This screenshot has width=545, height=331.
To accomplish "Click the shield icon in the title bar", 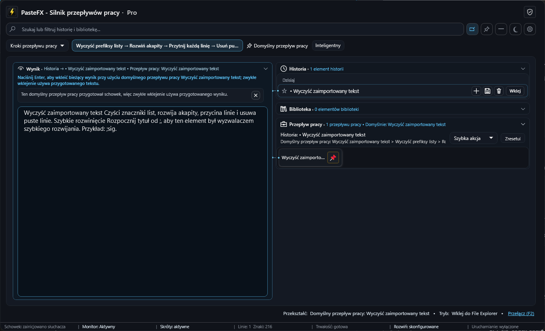I will [x=530, y=12].
